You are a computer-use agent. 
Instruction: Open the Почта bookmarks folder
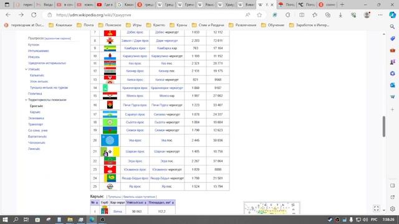85,25
